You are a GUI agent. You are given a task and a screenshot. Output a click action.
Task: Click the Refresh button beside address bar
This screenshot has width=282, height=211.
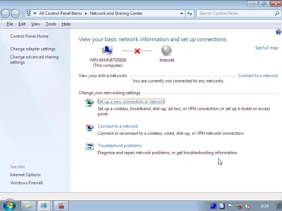click(x=190, y=13)
